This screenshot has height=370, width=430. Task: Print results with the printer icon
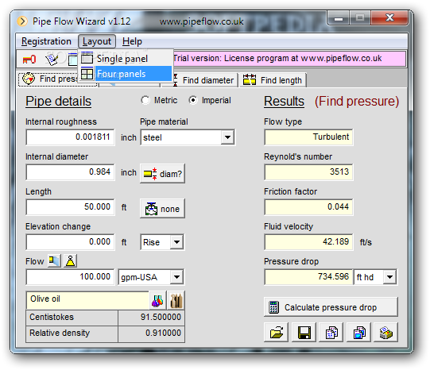pos(385,333)
